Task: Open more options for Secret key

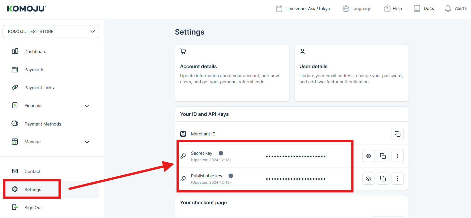Action: click(x=397, y=156)
